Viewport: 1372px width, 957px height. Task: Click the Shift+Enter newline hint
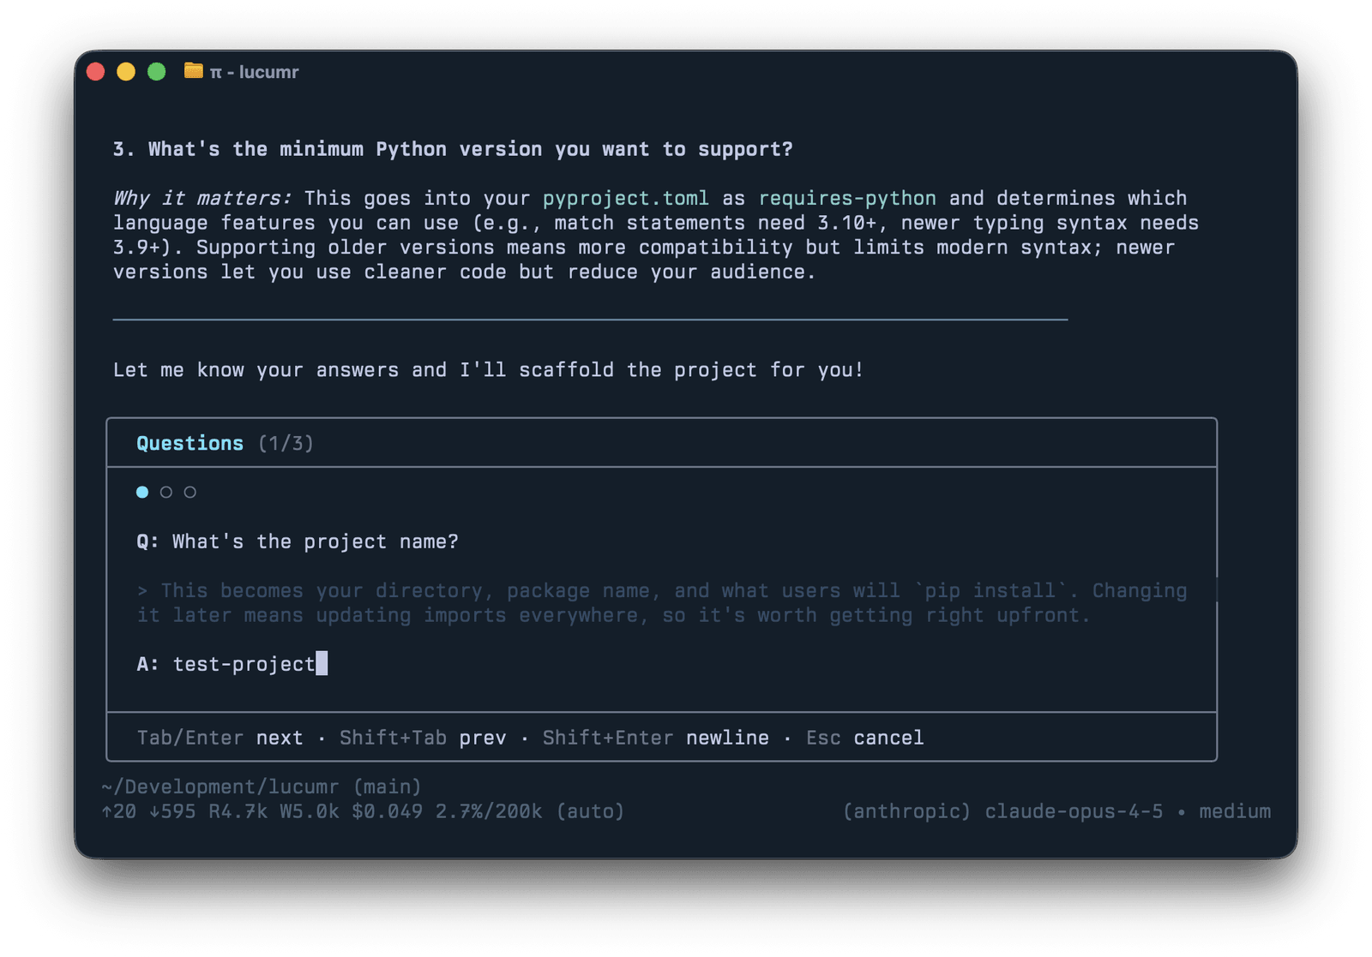656,738
